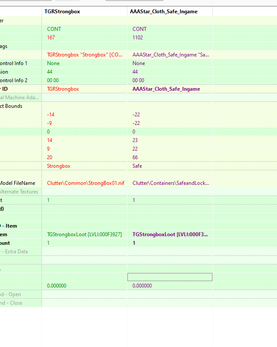Click the bold AAAStar_Cloth_Safe_Ingame Editor ID value
Screen dimensions: 277x347
click(166, 89)
